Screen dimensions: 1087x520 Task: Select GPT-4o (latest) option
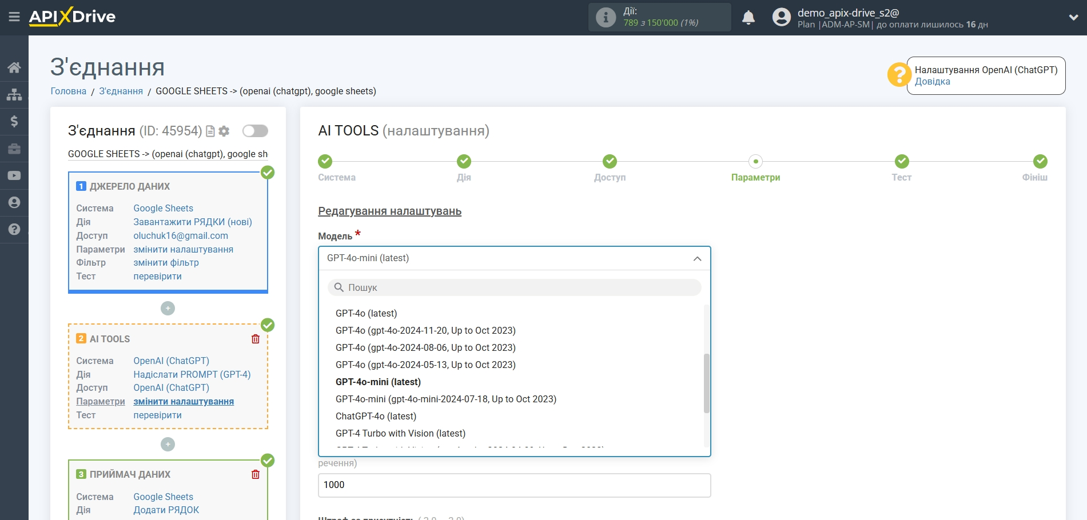366,314
